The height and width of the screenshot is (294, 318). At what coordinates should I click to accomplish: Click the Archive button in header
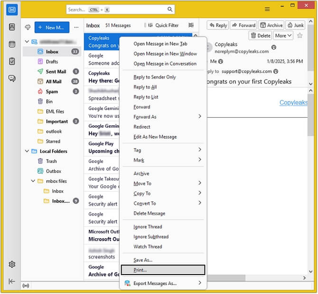click(x=271, y=25)
